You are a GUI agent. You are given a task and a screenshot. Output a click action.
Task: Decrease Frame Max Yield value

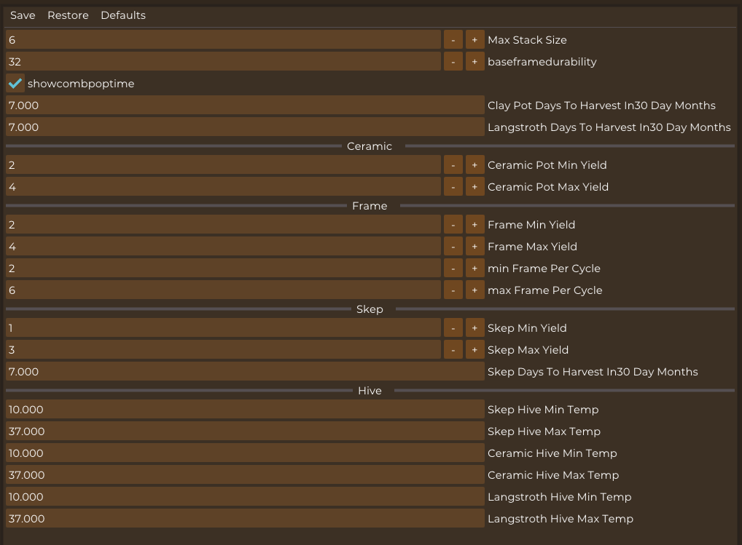pos(453,247)
